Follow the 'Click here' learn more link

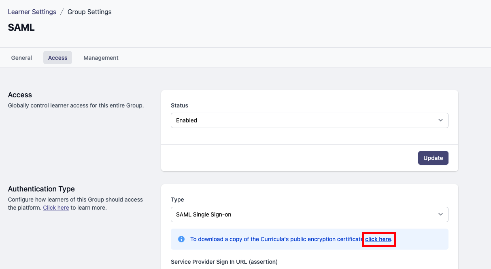point(56,208)
